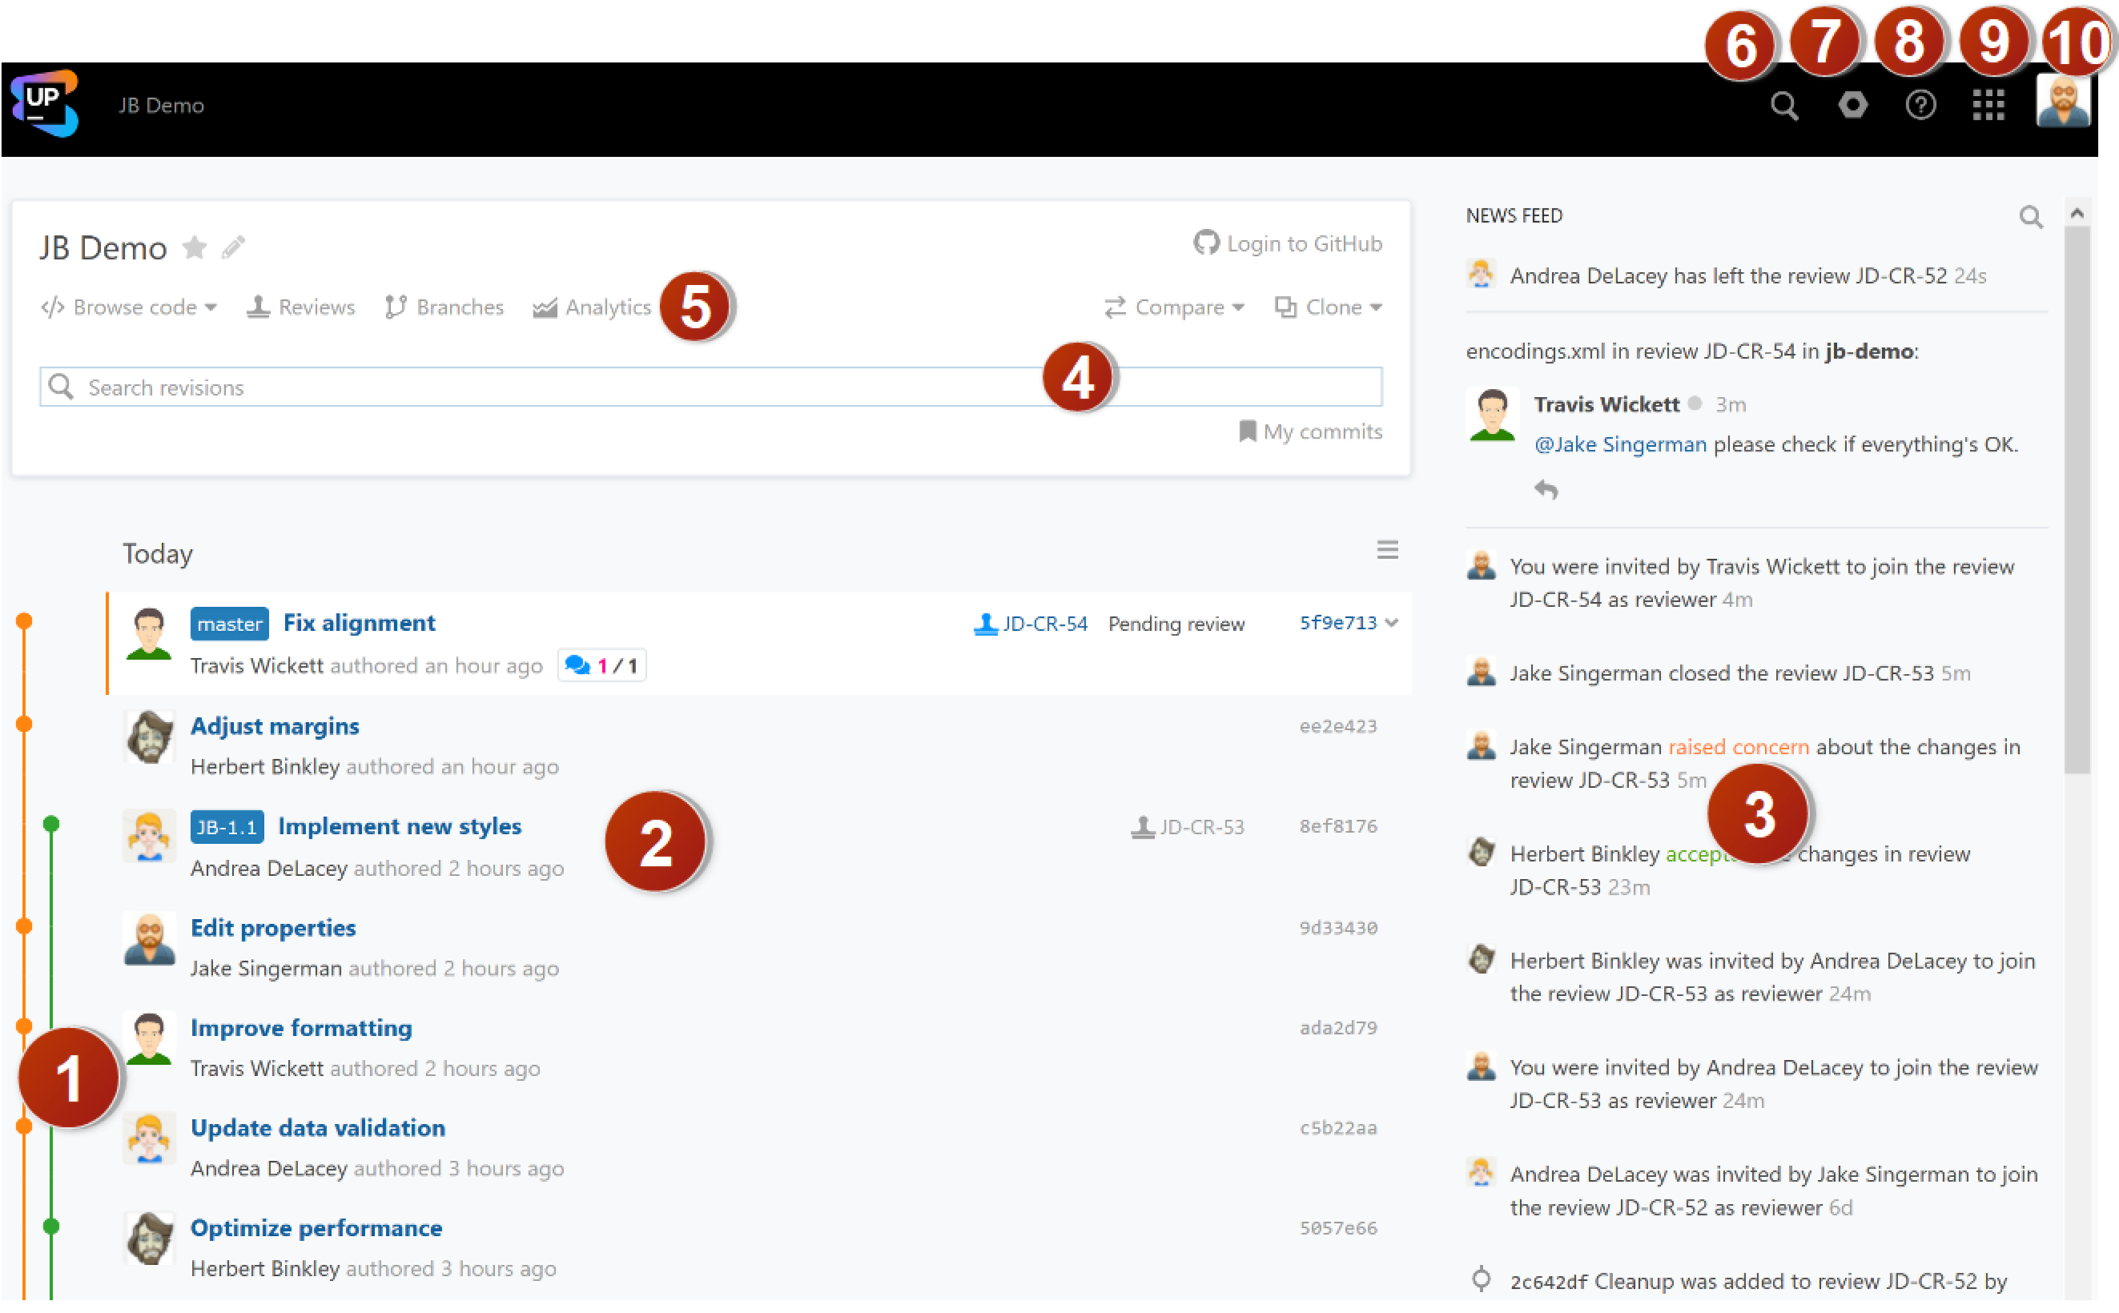
Task: Click the Upsource logo icon
Action: tap(44, 103)
